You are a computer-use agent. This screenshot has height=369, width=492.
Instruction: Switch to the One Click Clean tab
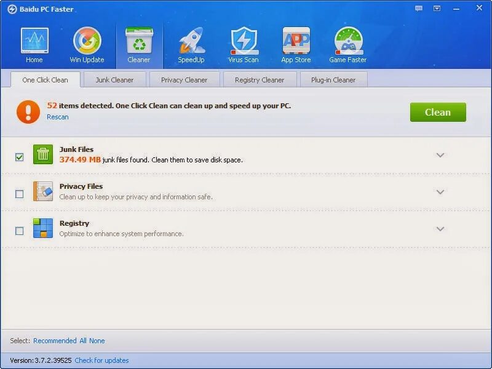pyautogui.click(x=45, y=80)
